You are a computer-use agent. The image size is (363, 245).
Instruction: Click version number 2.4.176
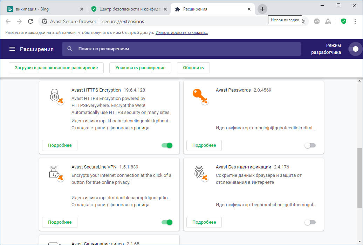pyautogui.click(x=281, y=167)
